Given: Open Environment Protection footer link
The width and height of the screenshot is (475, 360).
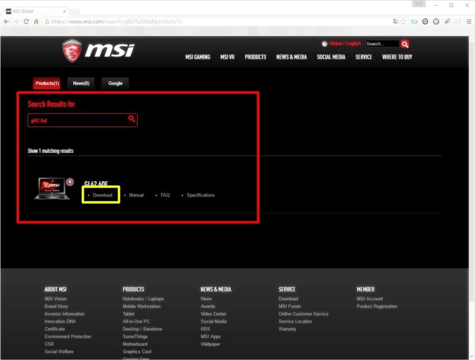Looking at the screenshot, I should (68, 337).
